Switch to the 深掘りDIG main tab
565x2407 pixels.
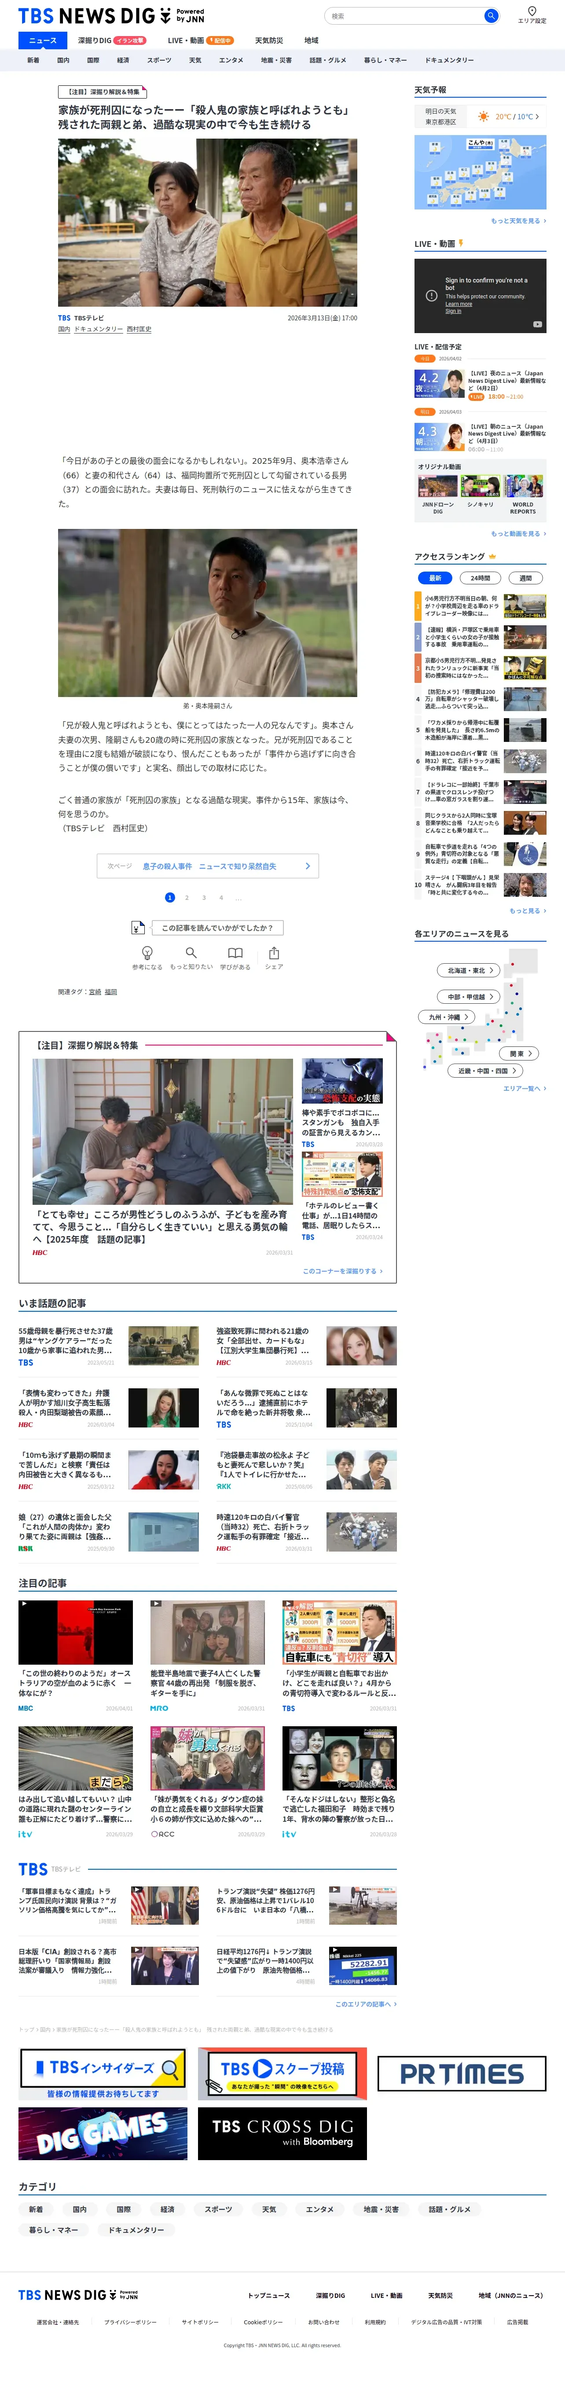click(x=112, y=40)
